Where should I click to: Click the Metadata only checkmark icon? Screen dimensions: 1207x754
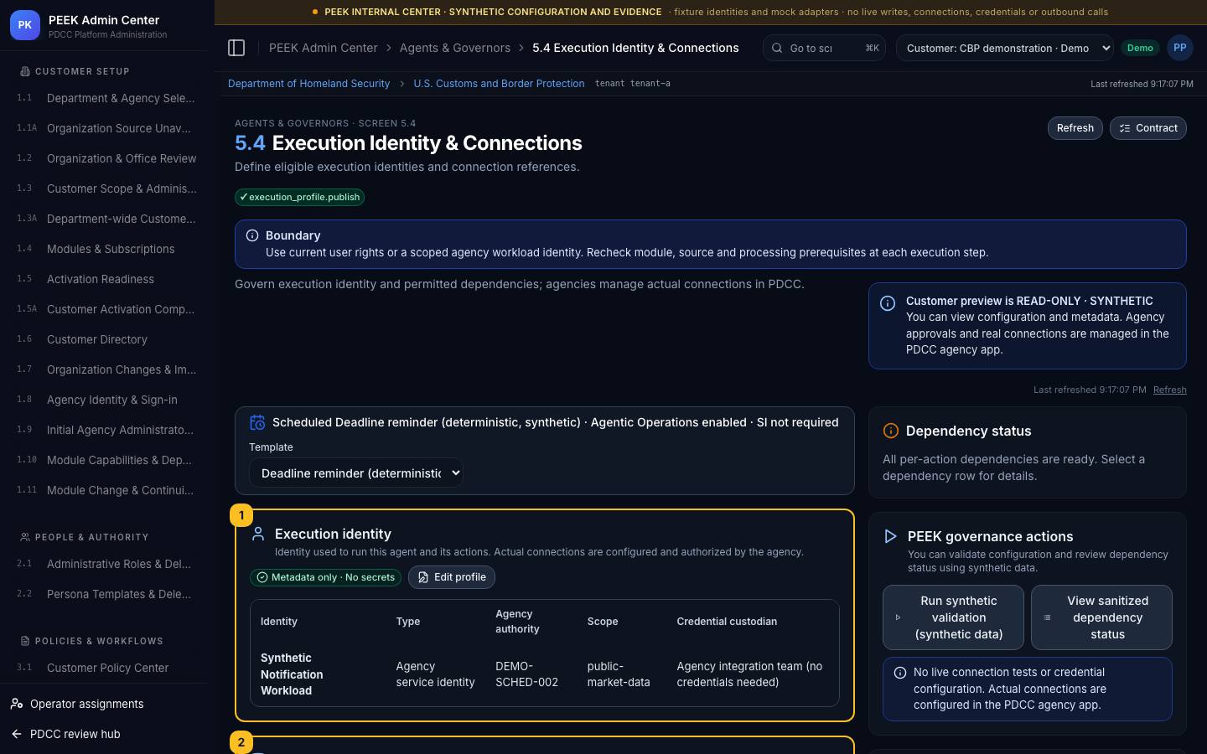[x=262, y=577]
